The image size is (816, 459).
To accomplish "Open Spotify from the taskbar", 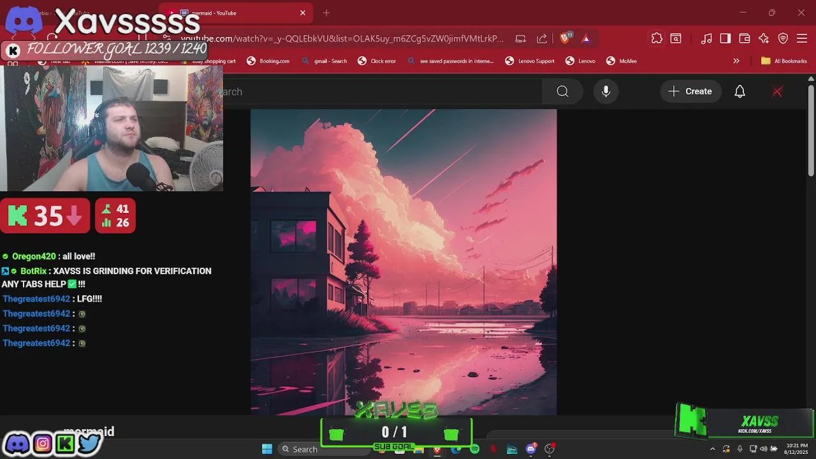I will (x=474, y=449).
